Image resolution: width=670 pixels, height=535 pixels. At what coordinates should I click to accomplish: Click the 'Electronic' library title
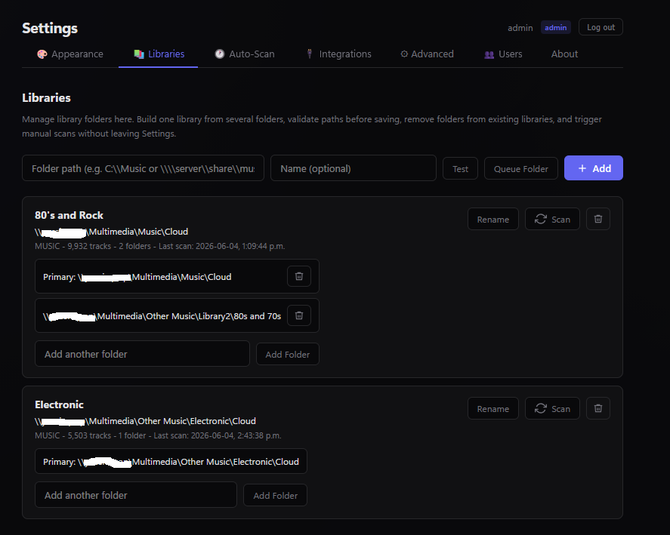coord(59,404)
